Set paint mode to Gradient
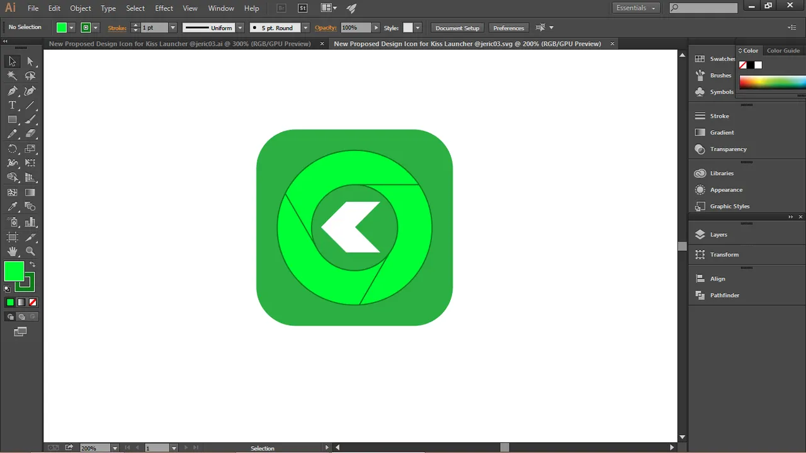The image size is (806, 453). pos(21,302)
